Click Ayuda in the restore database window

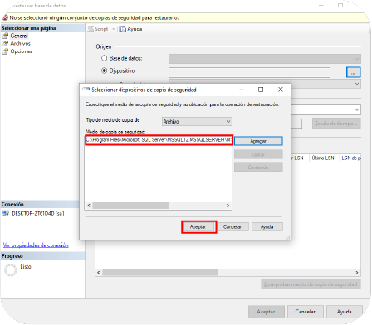345,312
